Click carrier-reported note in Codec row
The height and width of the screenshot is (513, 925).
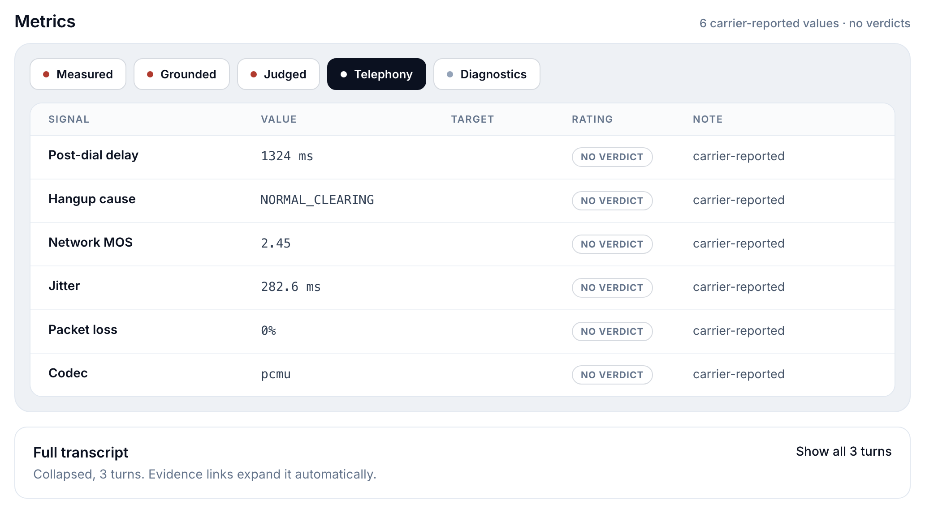739,374
